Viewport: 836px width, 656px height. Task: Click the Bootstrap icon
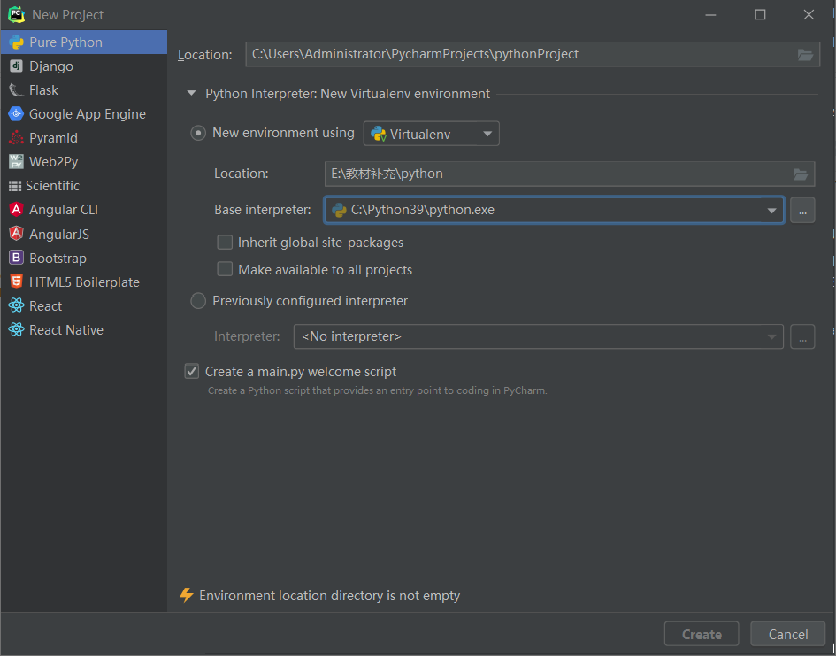pyautogui.click(x=17, y=258)
